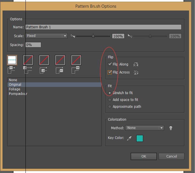
Task: Select the side tile thumbnail
Action: (12, 60)
